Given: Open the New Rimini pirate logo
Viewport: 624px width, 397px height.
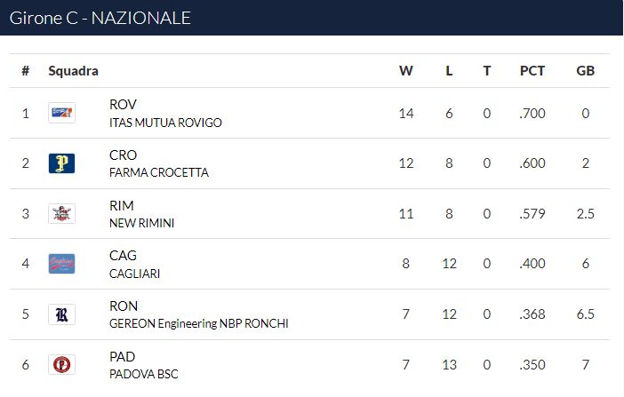Looking at the screenshot, I should (x=61, y=214).
